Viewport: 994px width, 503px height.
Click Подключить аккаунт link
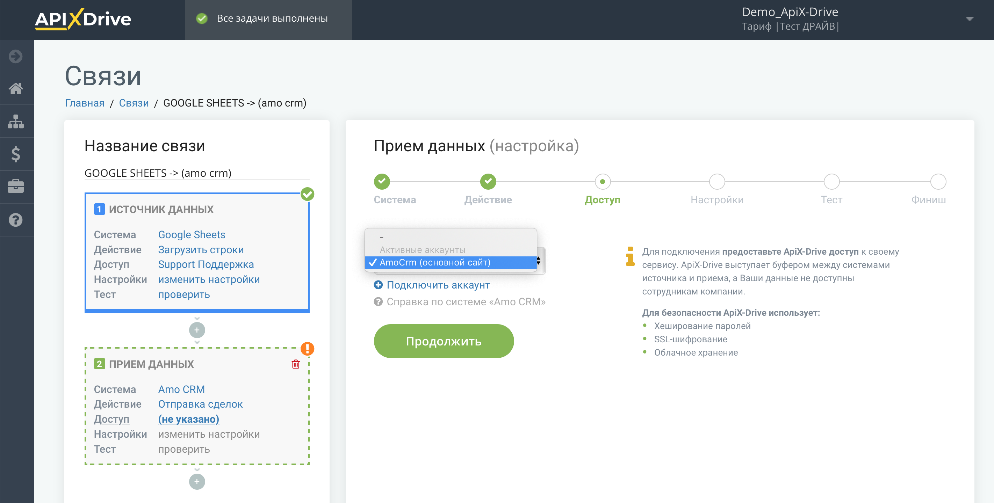click(438, 285)
